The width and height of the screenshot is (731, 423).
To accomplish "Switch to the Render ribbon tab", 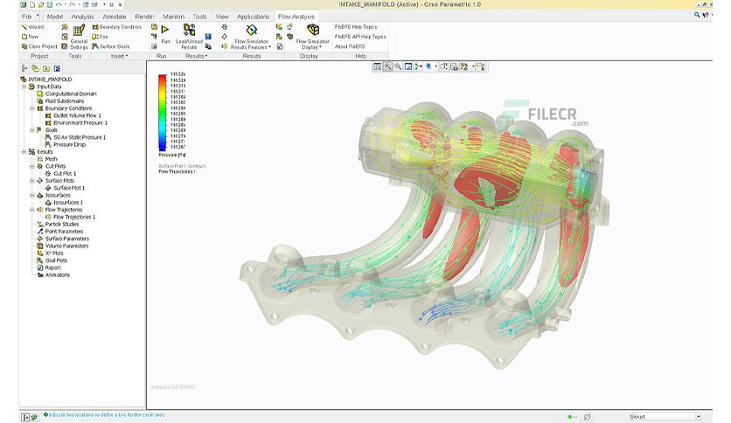I will 144,17.
